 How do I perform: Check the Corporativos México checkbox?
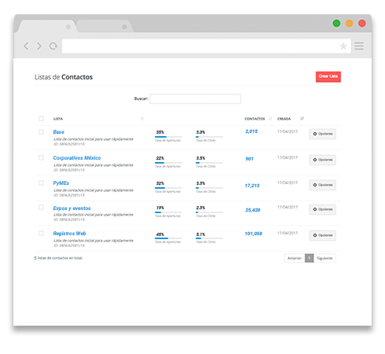pos(41,157)
